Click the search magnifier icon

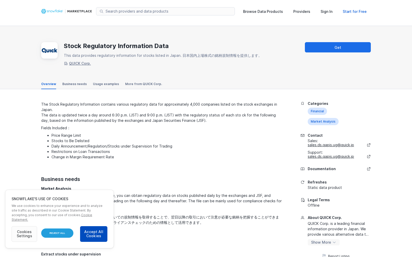(x=101, y=11)
